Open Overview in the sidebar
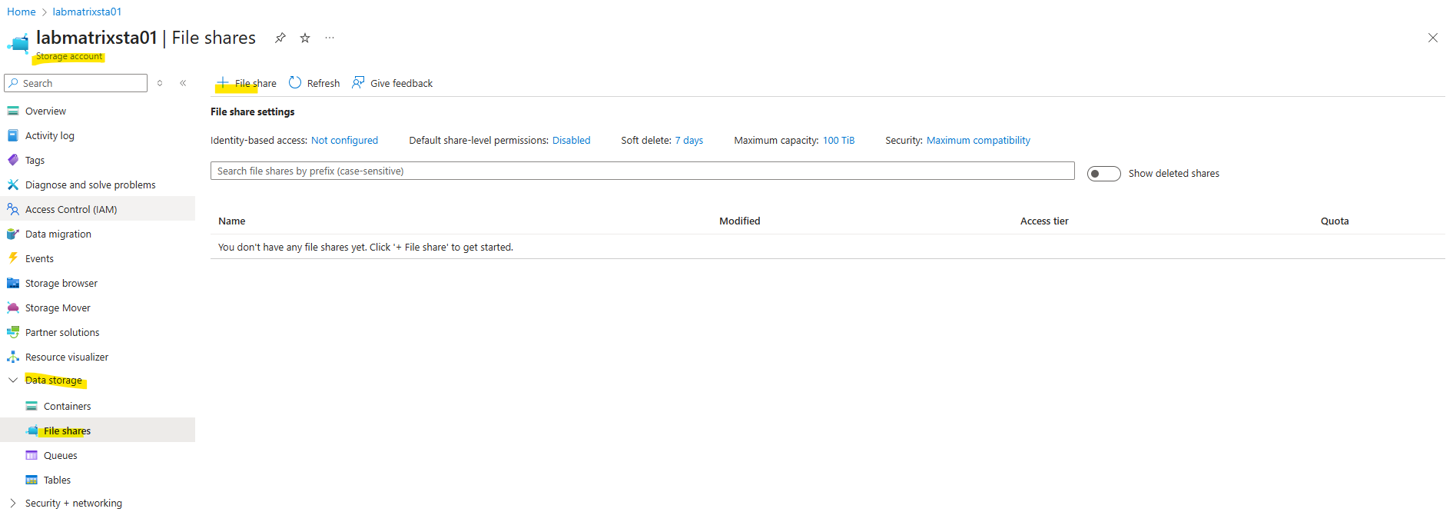Viewport: 1453px width, 512px height. (x=45, y=111)
